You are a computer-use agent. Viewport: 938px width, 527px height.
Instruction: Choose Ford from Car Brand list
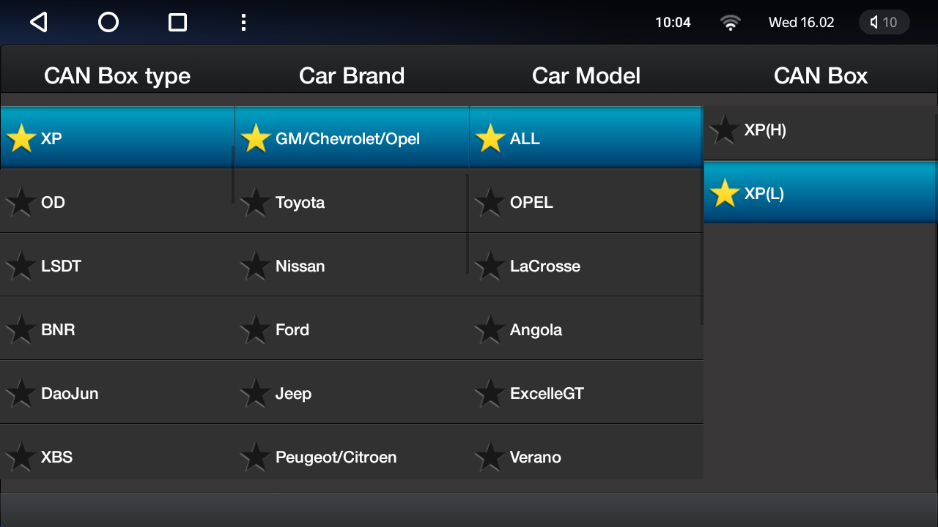click(352, 329)
